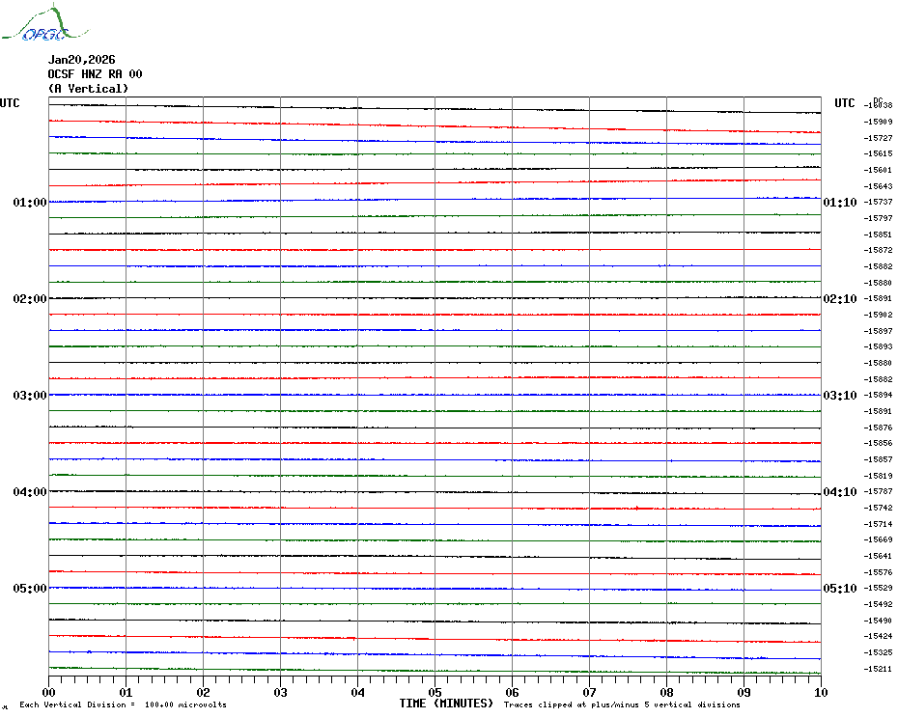Click the 04:10 time label
This screenshot has width=898, height=718.
pos(840,492)
